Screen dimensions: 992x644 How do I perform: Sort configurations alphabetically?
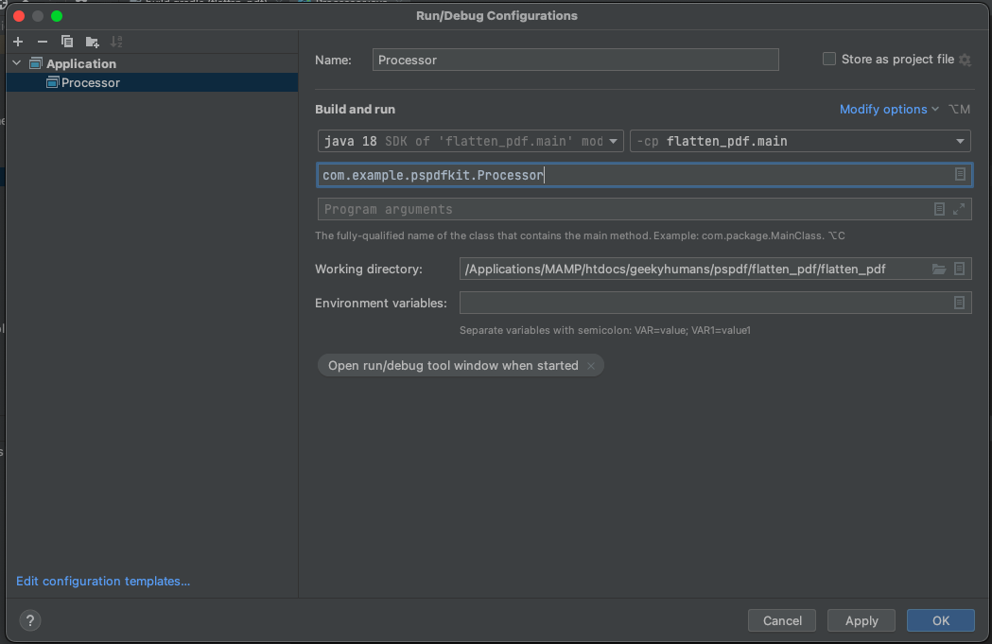(x=115, y=42)
